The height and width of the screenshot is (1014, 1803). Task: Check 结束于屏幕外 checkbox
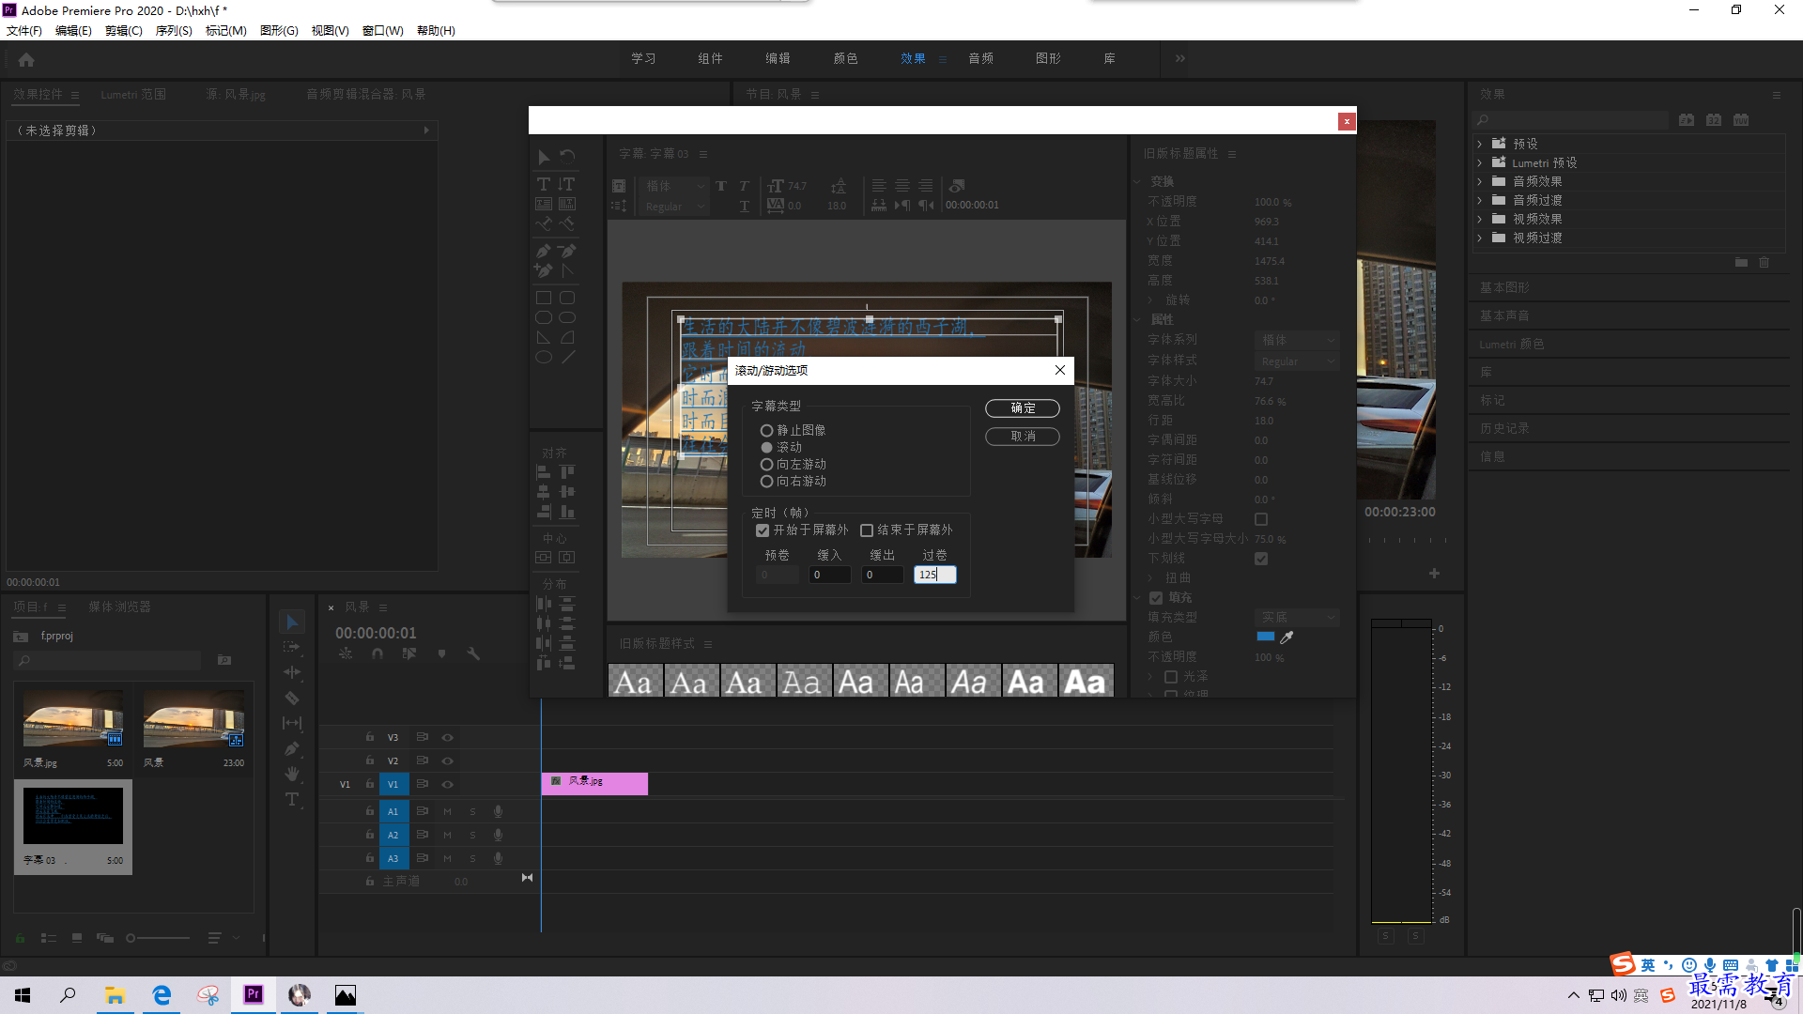coord(867,530)
